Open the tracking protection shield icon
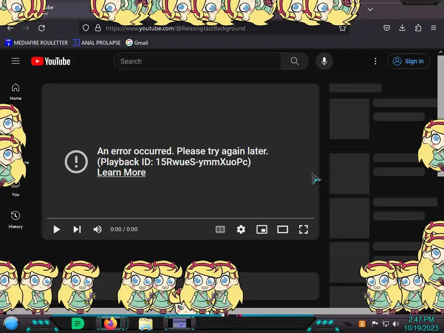The height and width of the screenshot is (333, 444). click(86, 28)
